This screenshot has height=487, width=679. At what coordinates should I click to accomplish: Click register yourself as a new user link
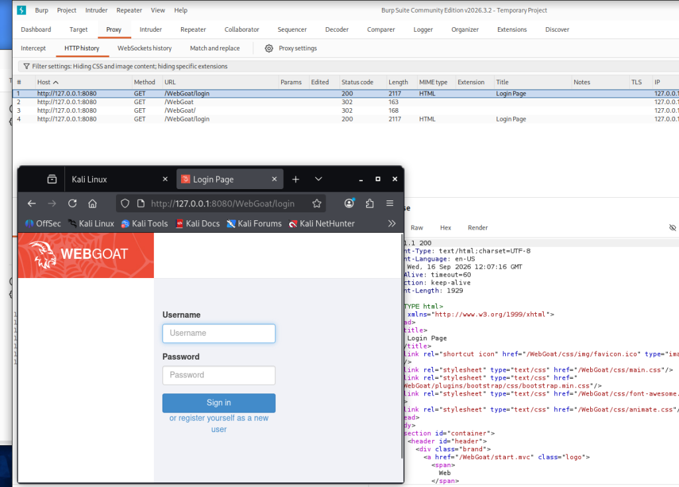tap(219, 424)
